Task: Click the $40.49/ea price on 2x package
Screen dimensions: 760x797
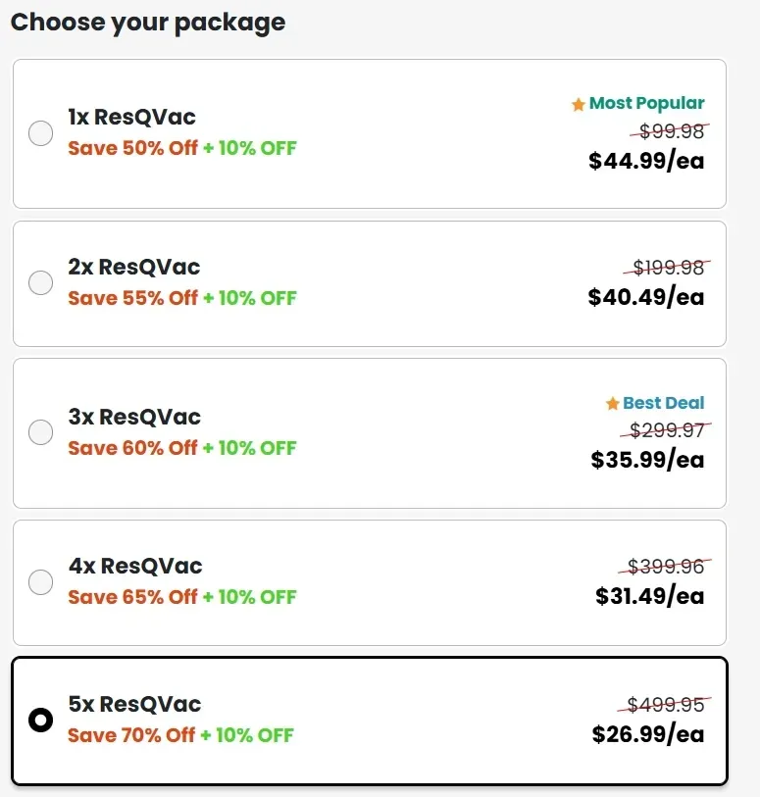Action: tap(646, 298)
